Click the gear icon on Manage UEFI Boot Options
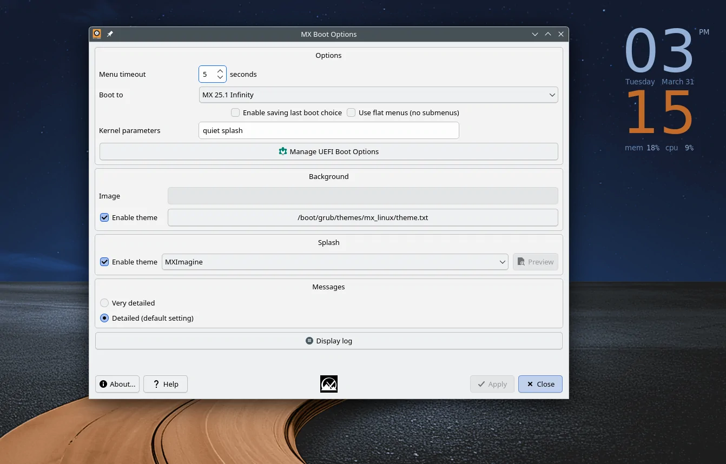Image resolution: width=726 pixels, height=464 pixels. pyautogui.click(x=283, y=151)
